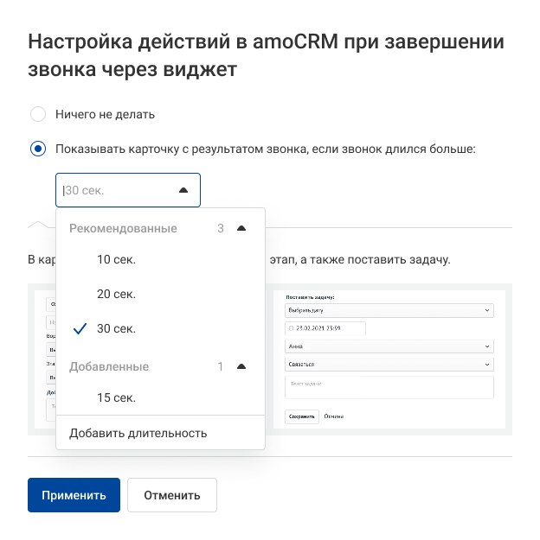Screen dimensions: 540x540
Task: Open the "Связаться" task type dropdown
Action: 389,365
